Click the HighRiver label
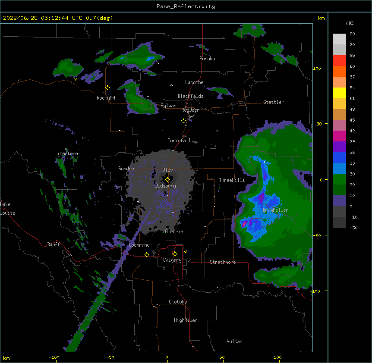372x363 pixels. click(186, 320)
